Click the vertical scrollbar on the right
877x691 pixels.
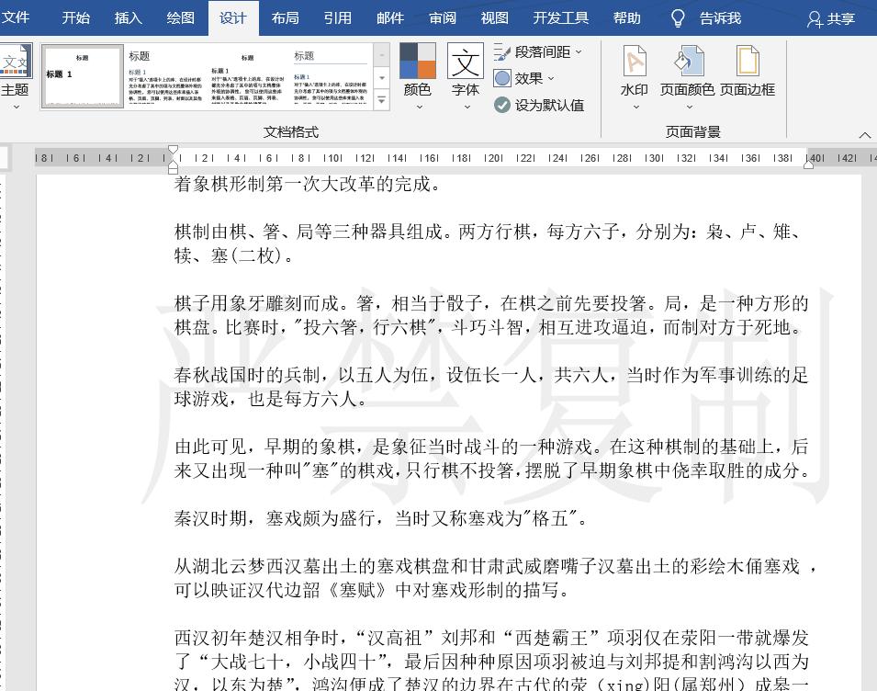(871, 368)
